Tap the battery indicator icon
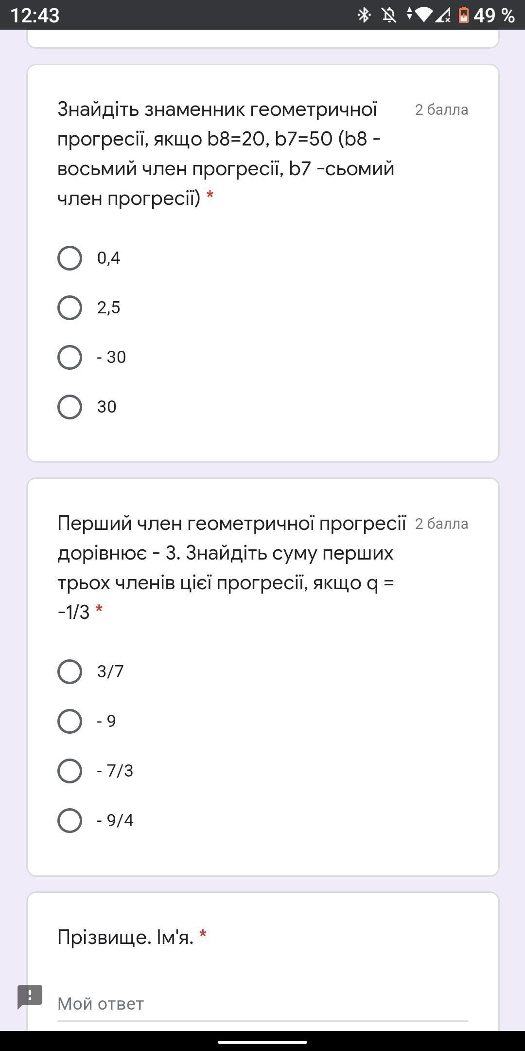This screenshot has height=1051, width=525. click(463, 15)
